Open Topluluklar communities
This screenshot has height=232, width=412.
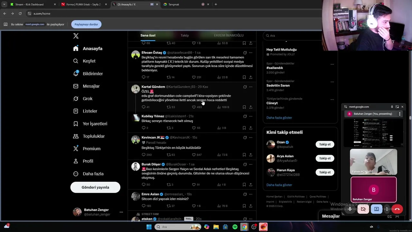coord(89,136)
